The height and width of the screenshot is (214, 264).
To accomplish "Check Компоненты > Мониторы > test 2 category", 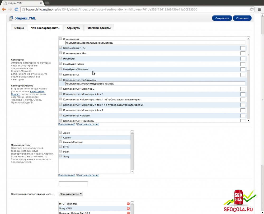I will pos(60,110).
